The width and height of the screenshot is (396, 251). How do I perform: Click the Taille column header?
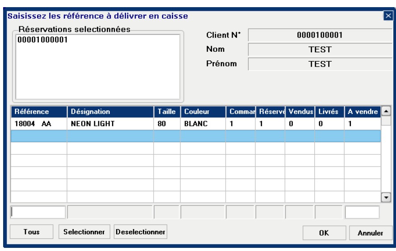(167, 111)
